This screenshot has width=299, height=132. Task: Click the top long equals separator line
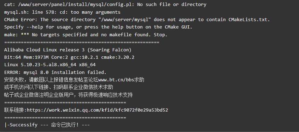82,42
